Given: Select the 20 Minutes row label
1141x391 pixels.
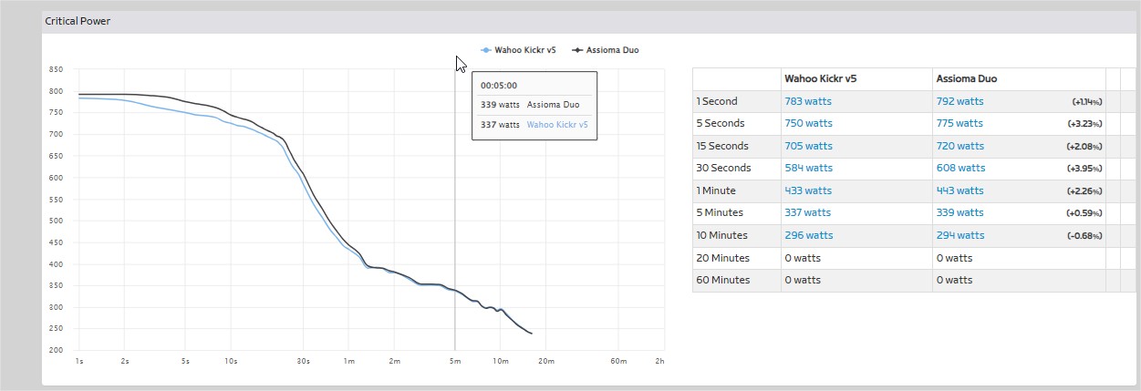Looking at the screenshot, I should (723, 258).
